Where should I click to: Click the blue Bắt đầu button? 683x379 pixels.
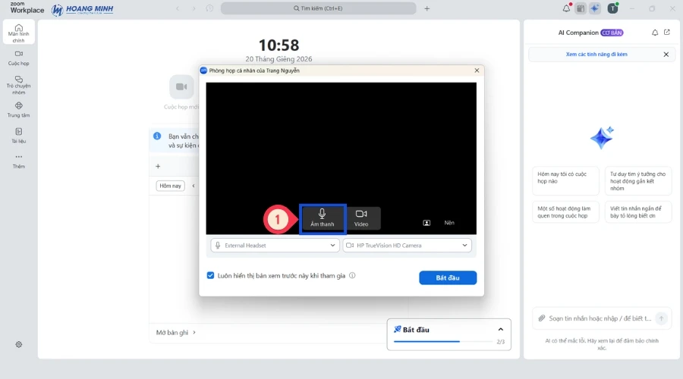click(x=448, y=278)
